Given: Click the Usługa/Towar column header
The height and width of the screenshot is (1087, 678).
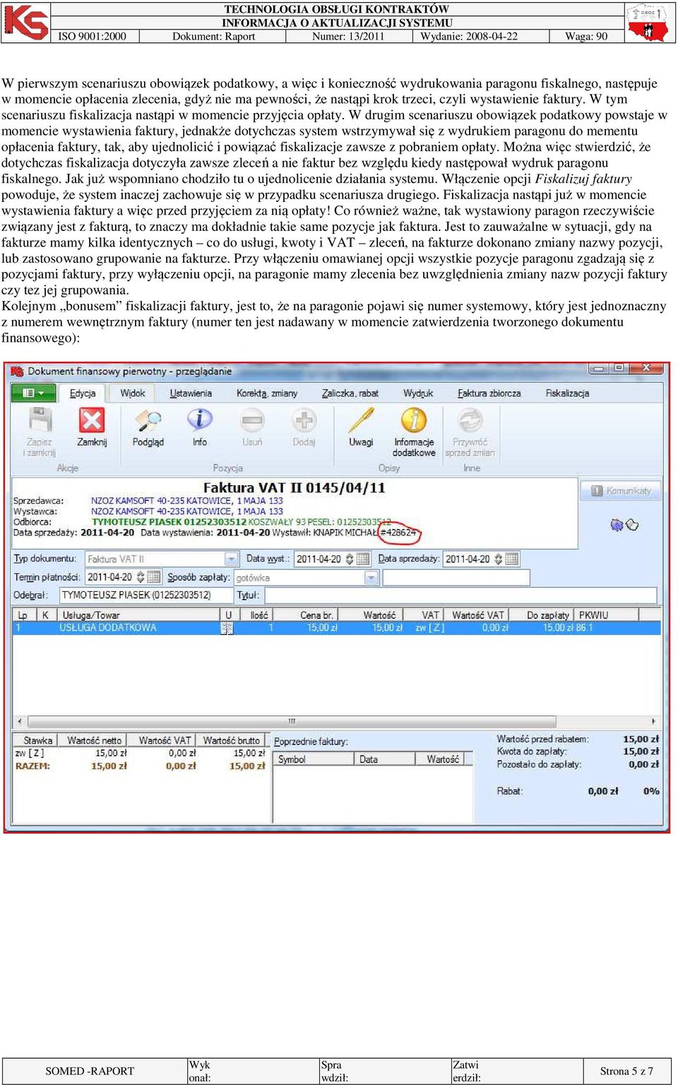Looking at the screenshot, I should click(138, 615).
